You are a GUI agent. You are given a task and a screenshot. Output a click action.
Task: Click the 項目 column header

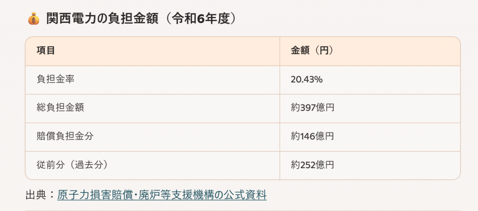[46, 51]
